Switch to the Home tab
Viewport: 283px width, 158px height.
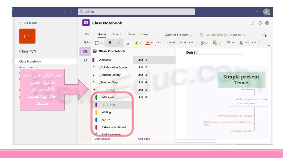(102, 34)
